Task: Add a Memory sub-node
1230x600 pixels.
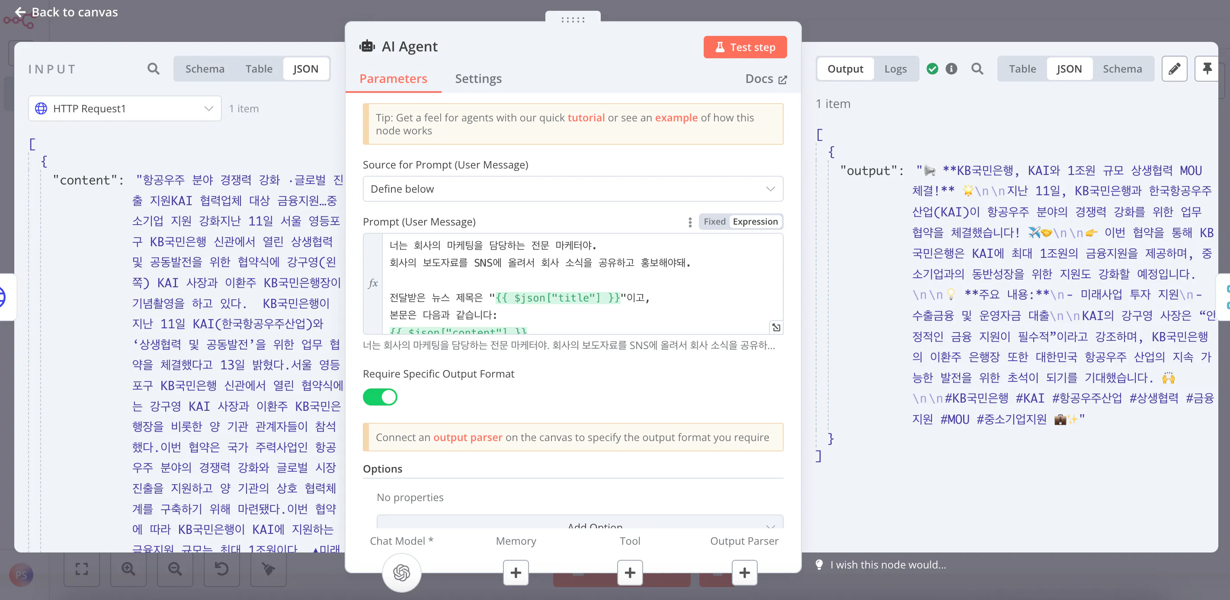Action: (516, 572)
